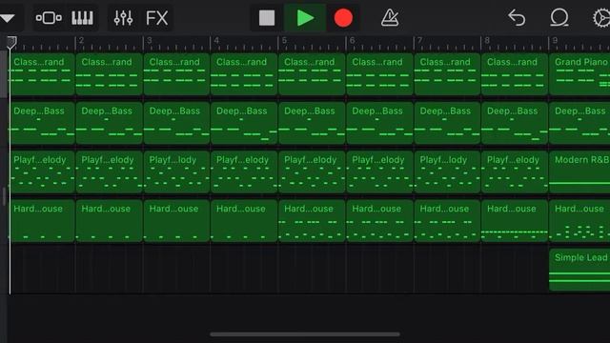Undo the last action
This screenshot has height=343, width=610.
[517, 18]
